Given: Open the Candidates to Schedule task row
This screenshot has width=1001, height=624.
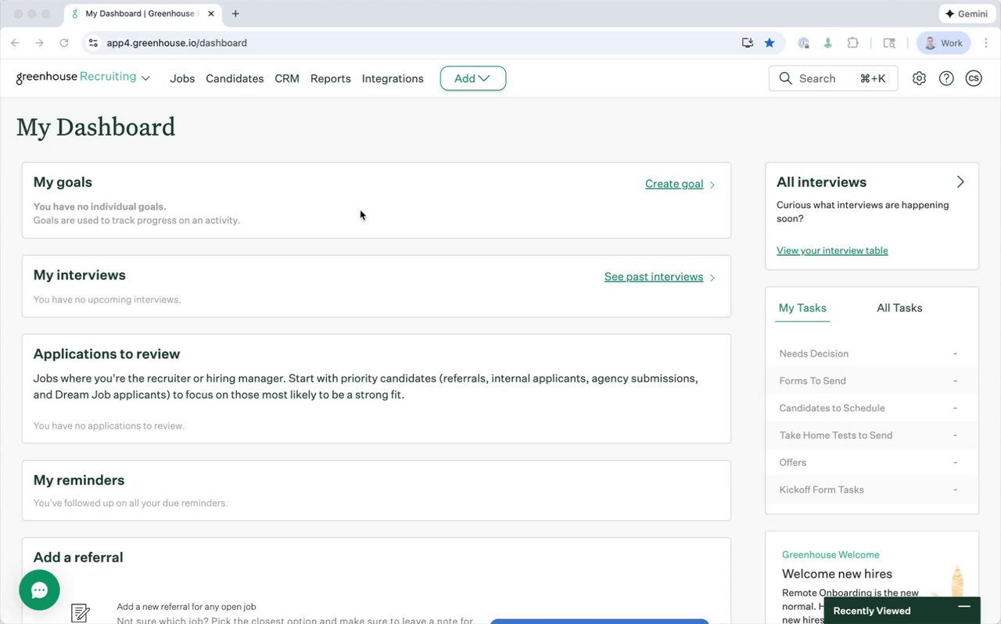Looking at the screenshot, I should pyautogui.click(x=871, y=408).
